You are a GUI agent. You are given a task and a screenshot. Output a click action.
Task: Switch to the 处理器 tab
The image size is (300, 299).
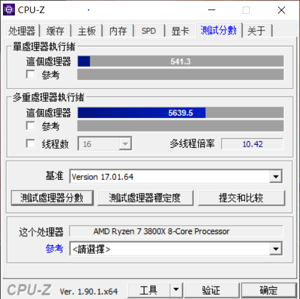22,31
